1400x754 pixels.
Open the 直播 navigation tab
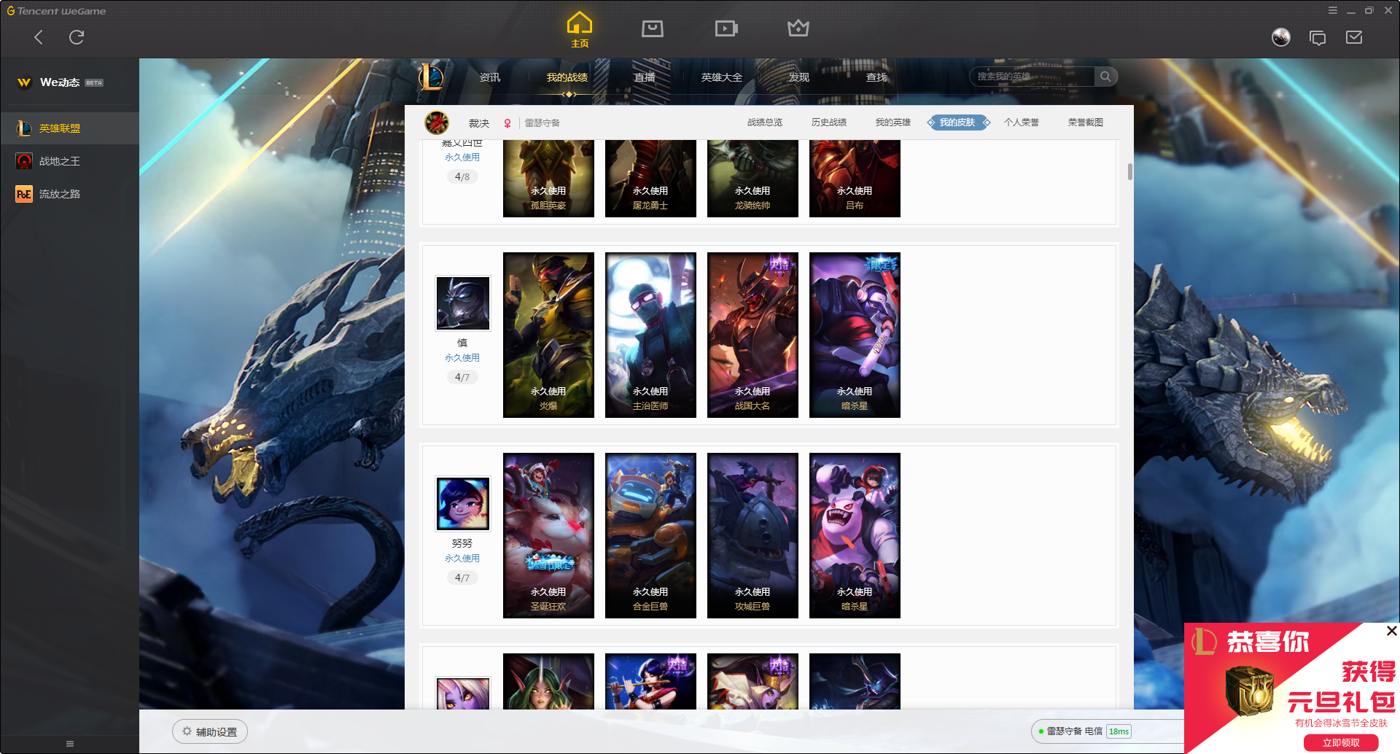point(645,77)
